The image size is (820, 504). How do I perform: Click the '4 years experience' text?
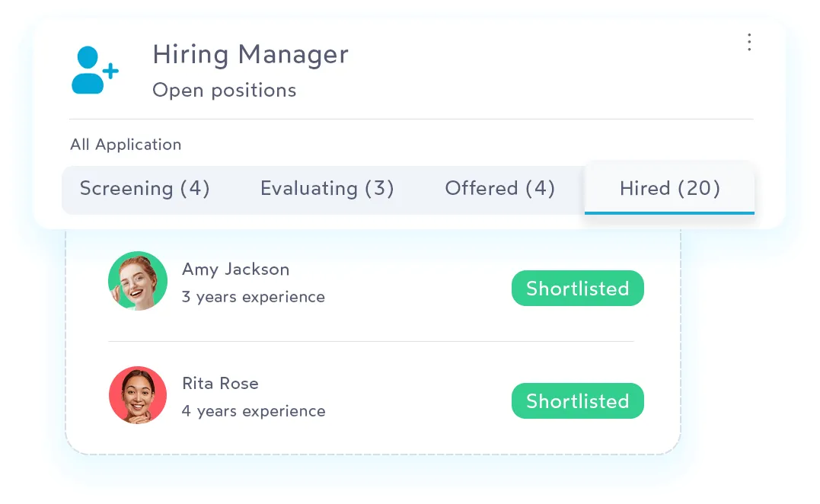(253, 412)
